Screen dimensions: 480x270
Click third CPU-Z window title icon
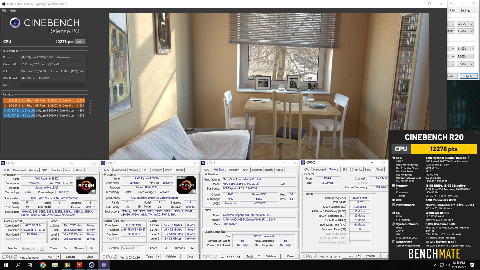[x=203, y=163]
